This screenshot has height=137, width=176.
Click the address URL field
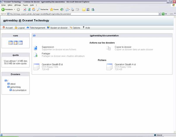coord(83,14)
